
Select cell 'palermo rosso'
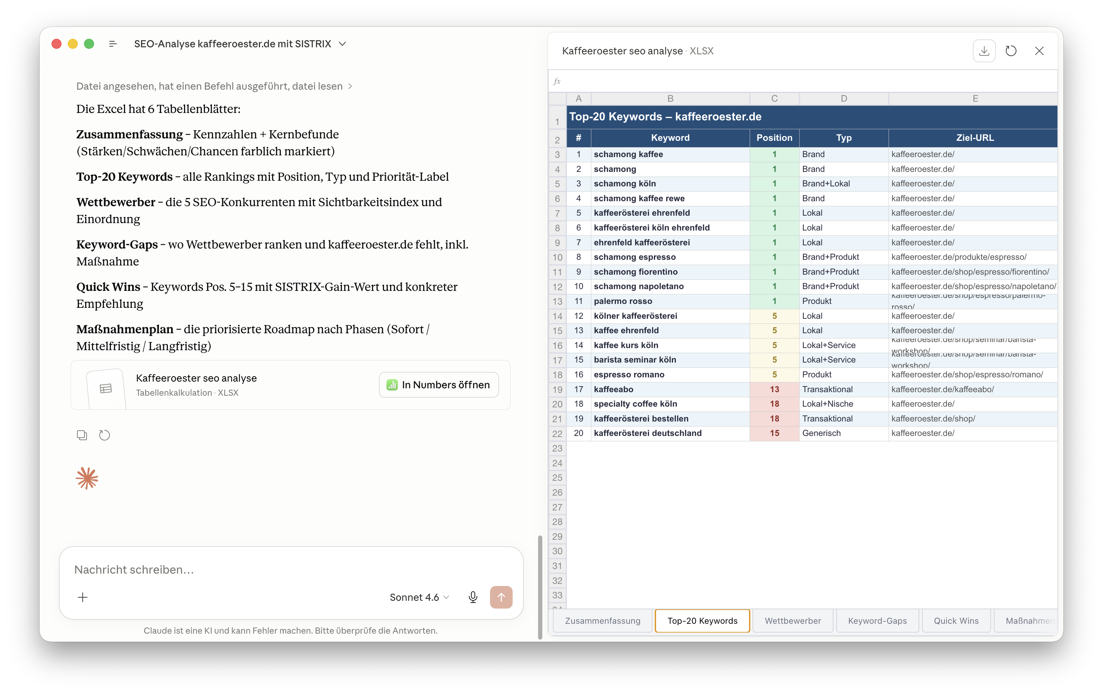(670, 301)
